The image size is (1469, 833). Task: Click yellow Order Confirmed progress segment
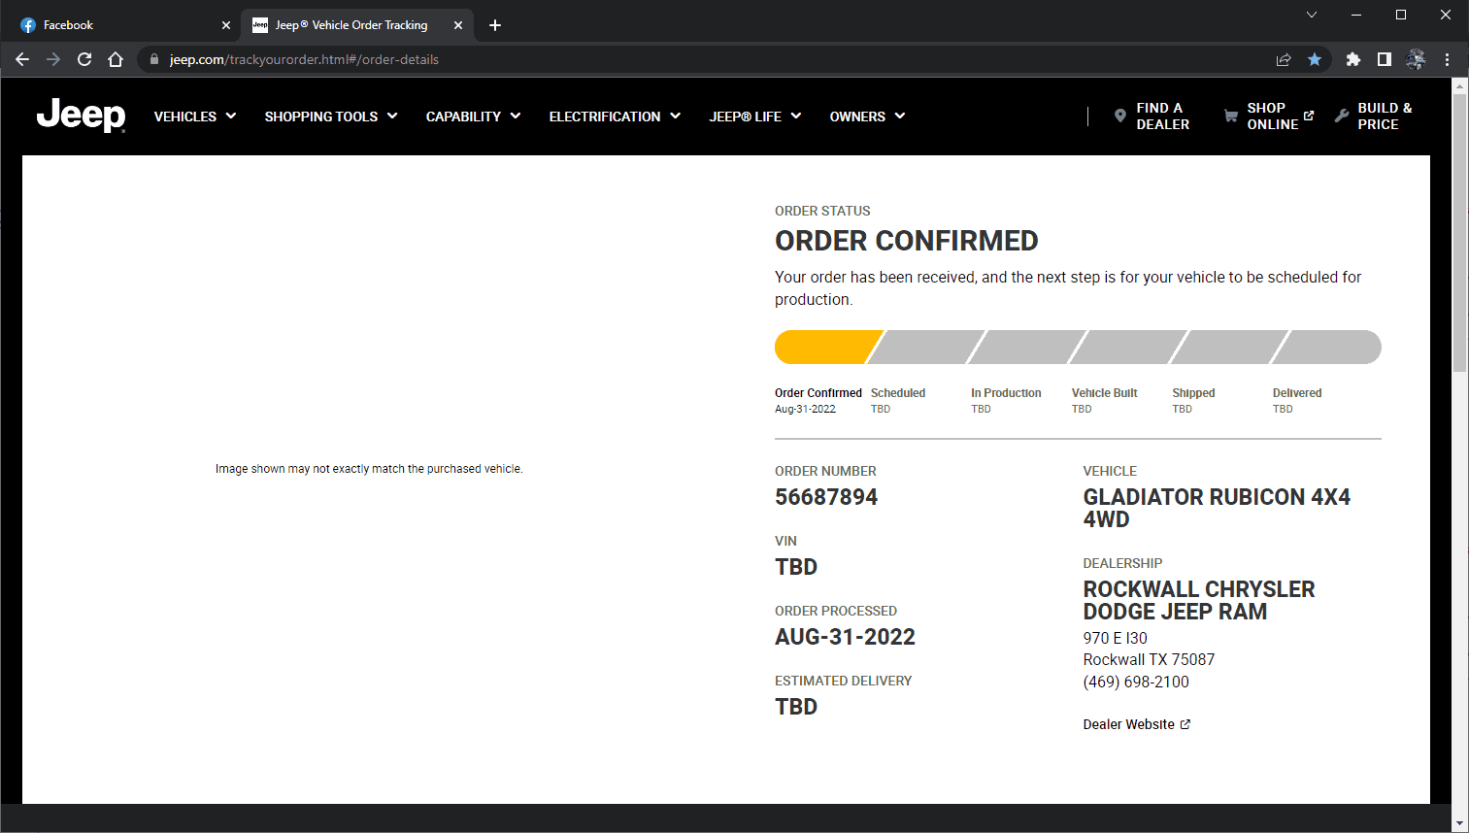coord(828,347)
